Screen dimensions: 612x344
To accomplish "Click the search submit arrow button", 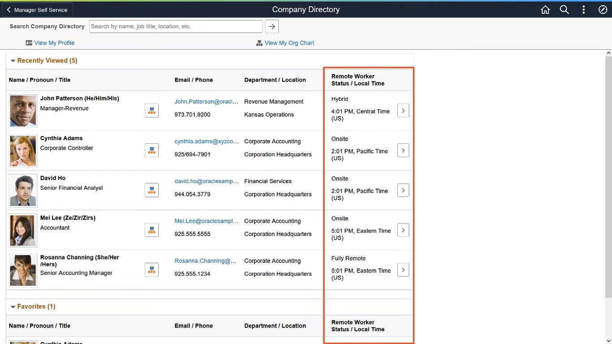I will [x=272, y=26].
